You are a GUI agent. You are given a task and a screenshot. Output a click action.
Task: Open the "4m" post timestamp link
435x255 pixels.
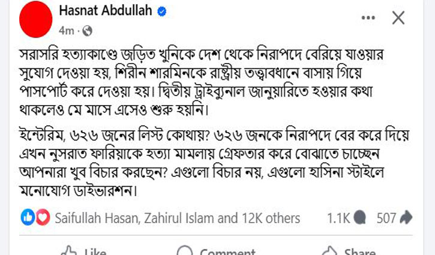tap(67, 29)
